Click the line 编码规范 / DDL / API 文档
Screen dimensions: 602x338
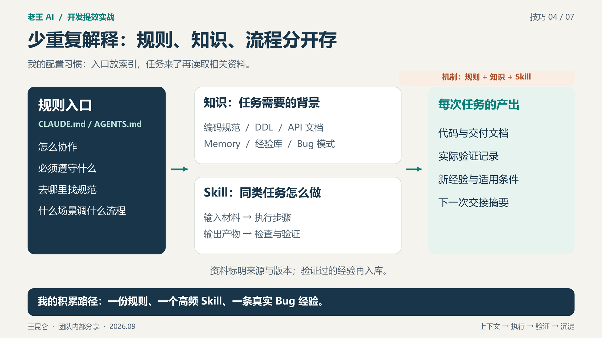pos(263,127)
